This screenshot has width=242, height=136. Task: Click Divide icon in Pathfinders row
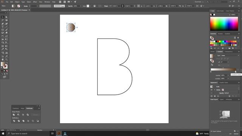[x=14, y=121]
